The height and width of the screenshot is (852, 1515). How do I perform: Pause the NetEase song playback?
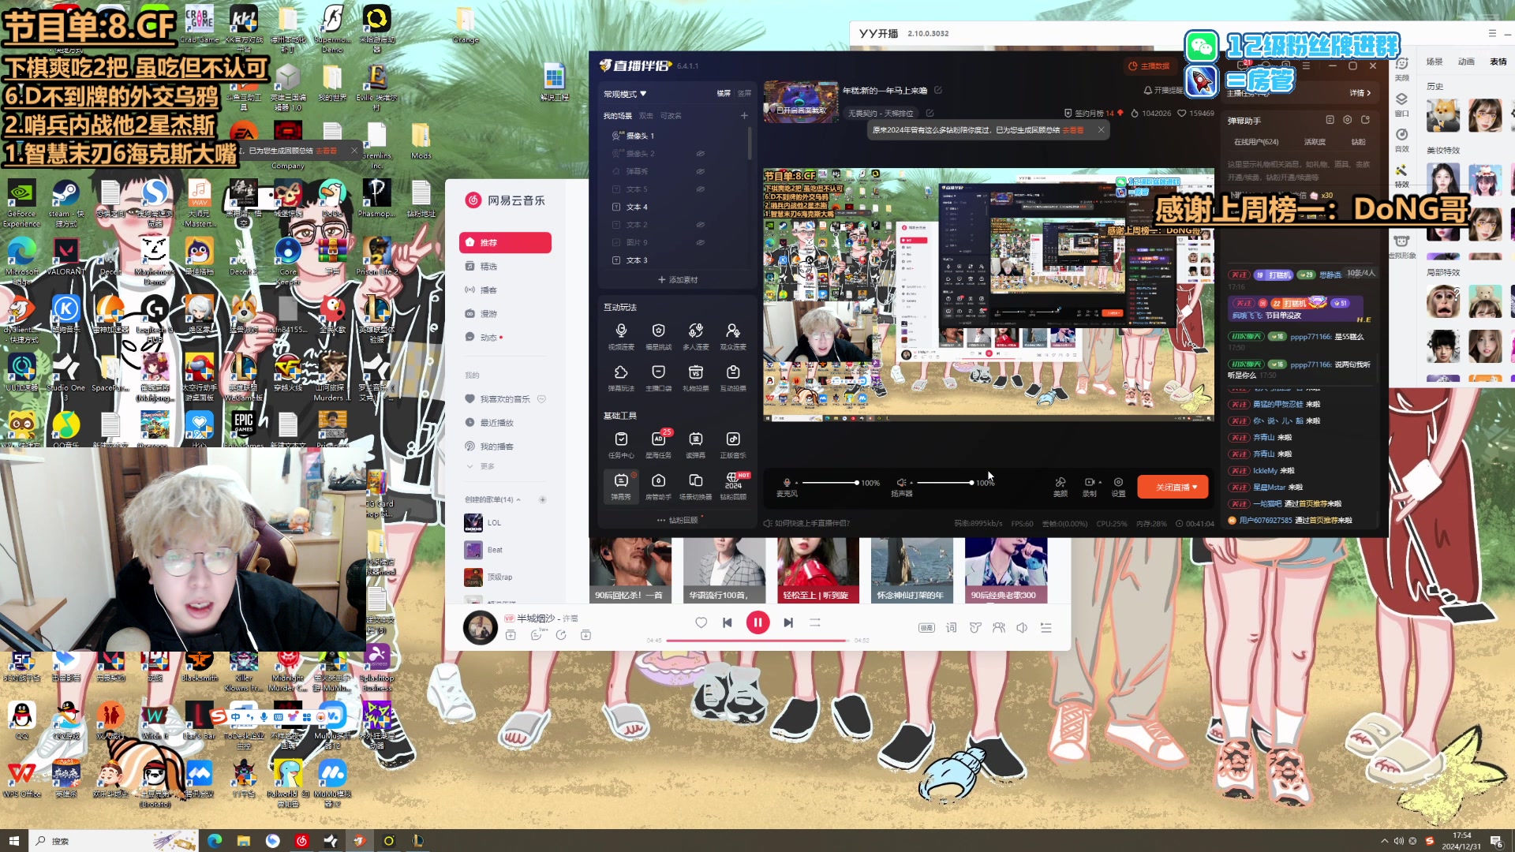757,622
